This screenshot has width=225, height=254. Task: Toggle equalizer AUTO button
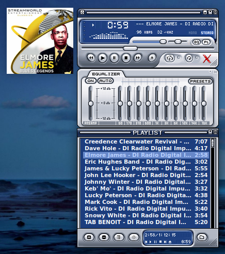(x=106, y=81)
